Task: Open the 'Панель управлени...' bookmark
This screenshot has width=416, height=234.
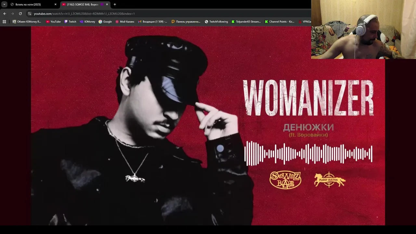Action: point(186,22)
